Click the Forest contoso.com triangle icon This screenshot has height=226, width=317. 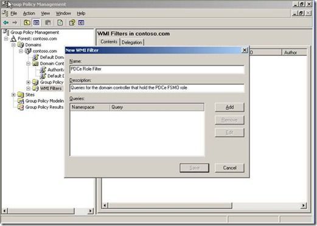click(13, 38)
